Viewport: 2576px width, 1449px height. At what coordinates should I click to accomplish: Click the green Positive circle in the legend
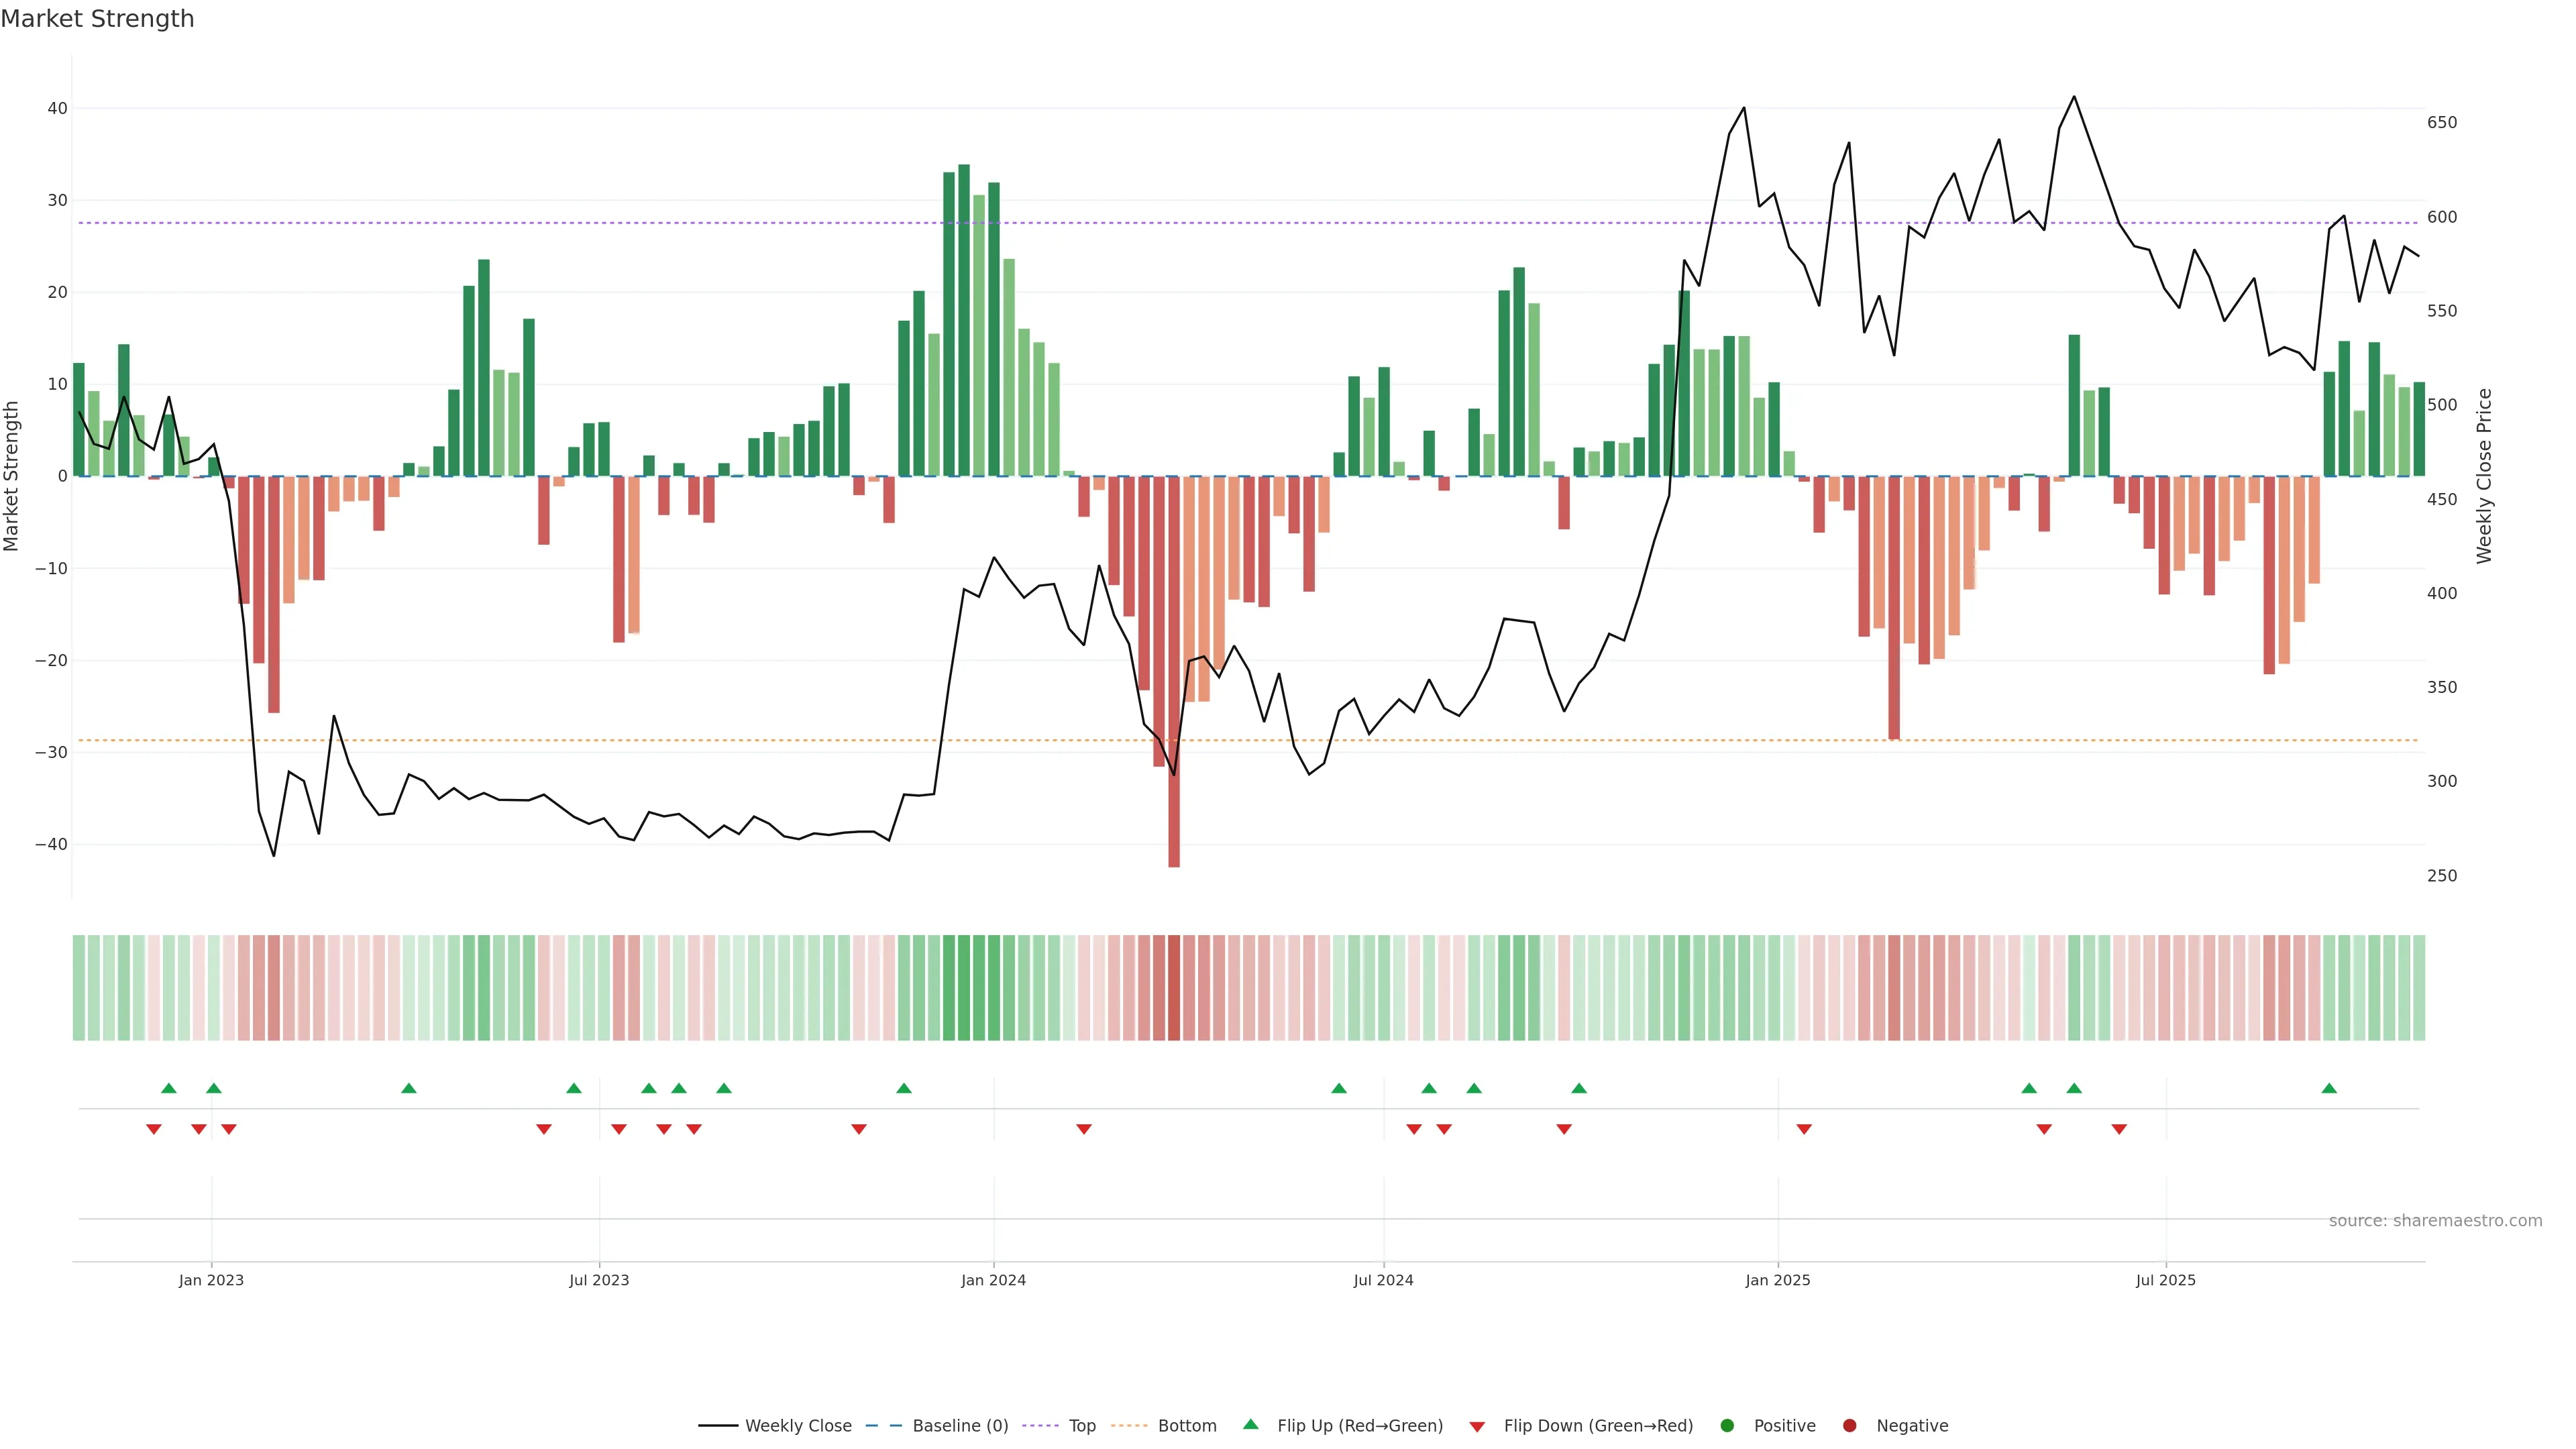pyautogui.click(x=1727, y=1426)
